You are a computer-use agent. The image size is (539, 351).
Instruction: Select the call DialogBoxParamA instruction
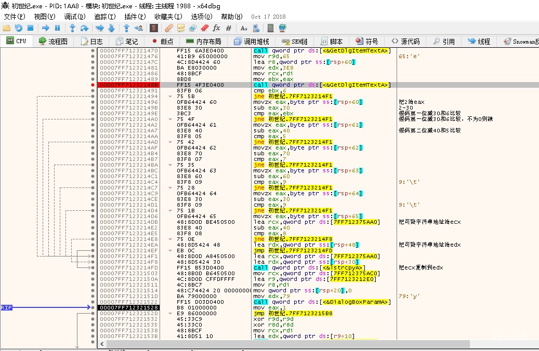pyautogui.click(x=322, y=302)
